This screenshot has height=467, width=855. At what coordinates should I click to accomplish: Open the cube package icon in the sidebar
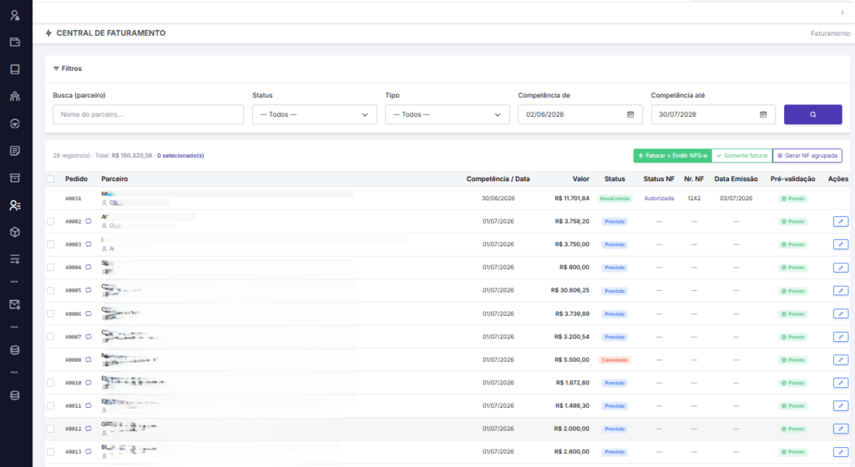tap(15, 232)
